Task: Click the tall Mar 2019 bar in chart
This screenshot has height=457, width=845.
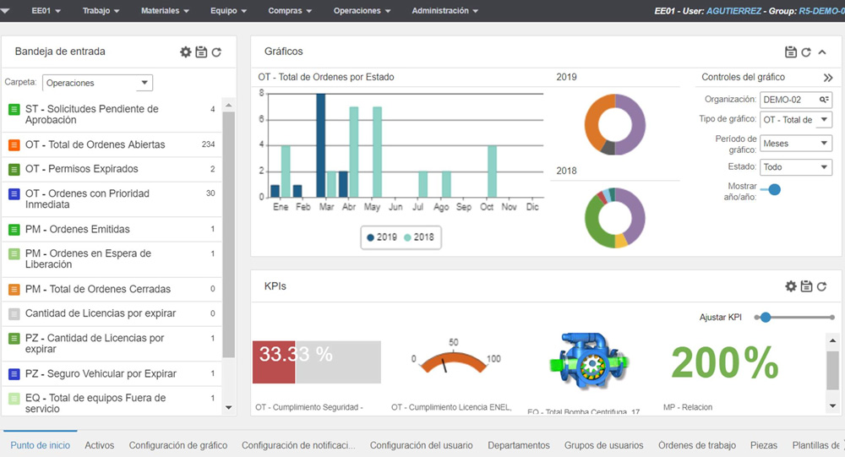Action: point(320,145)
